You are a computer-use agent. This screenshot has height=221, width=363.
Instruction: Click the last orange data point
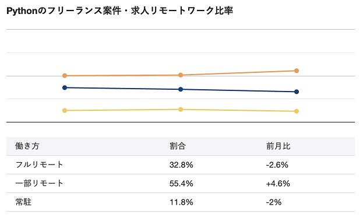click(297, 71)
